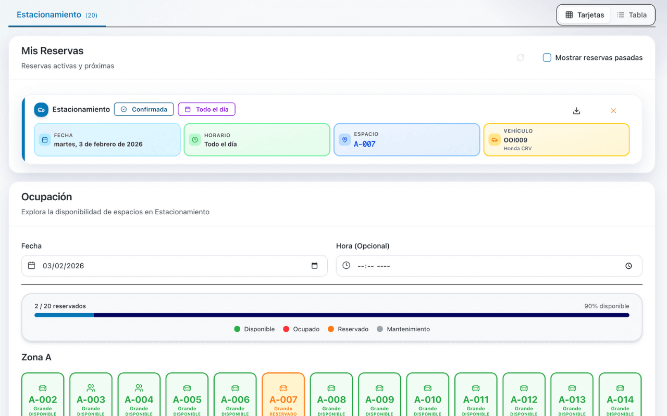667x416 pixels.
Task: Dismiss the reservation with the X
Action: tap(613, 111)
